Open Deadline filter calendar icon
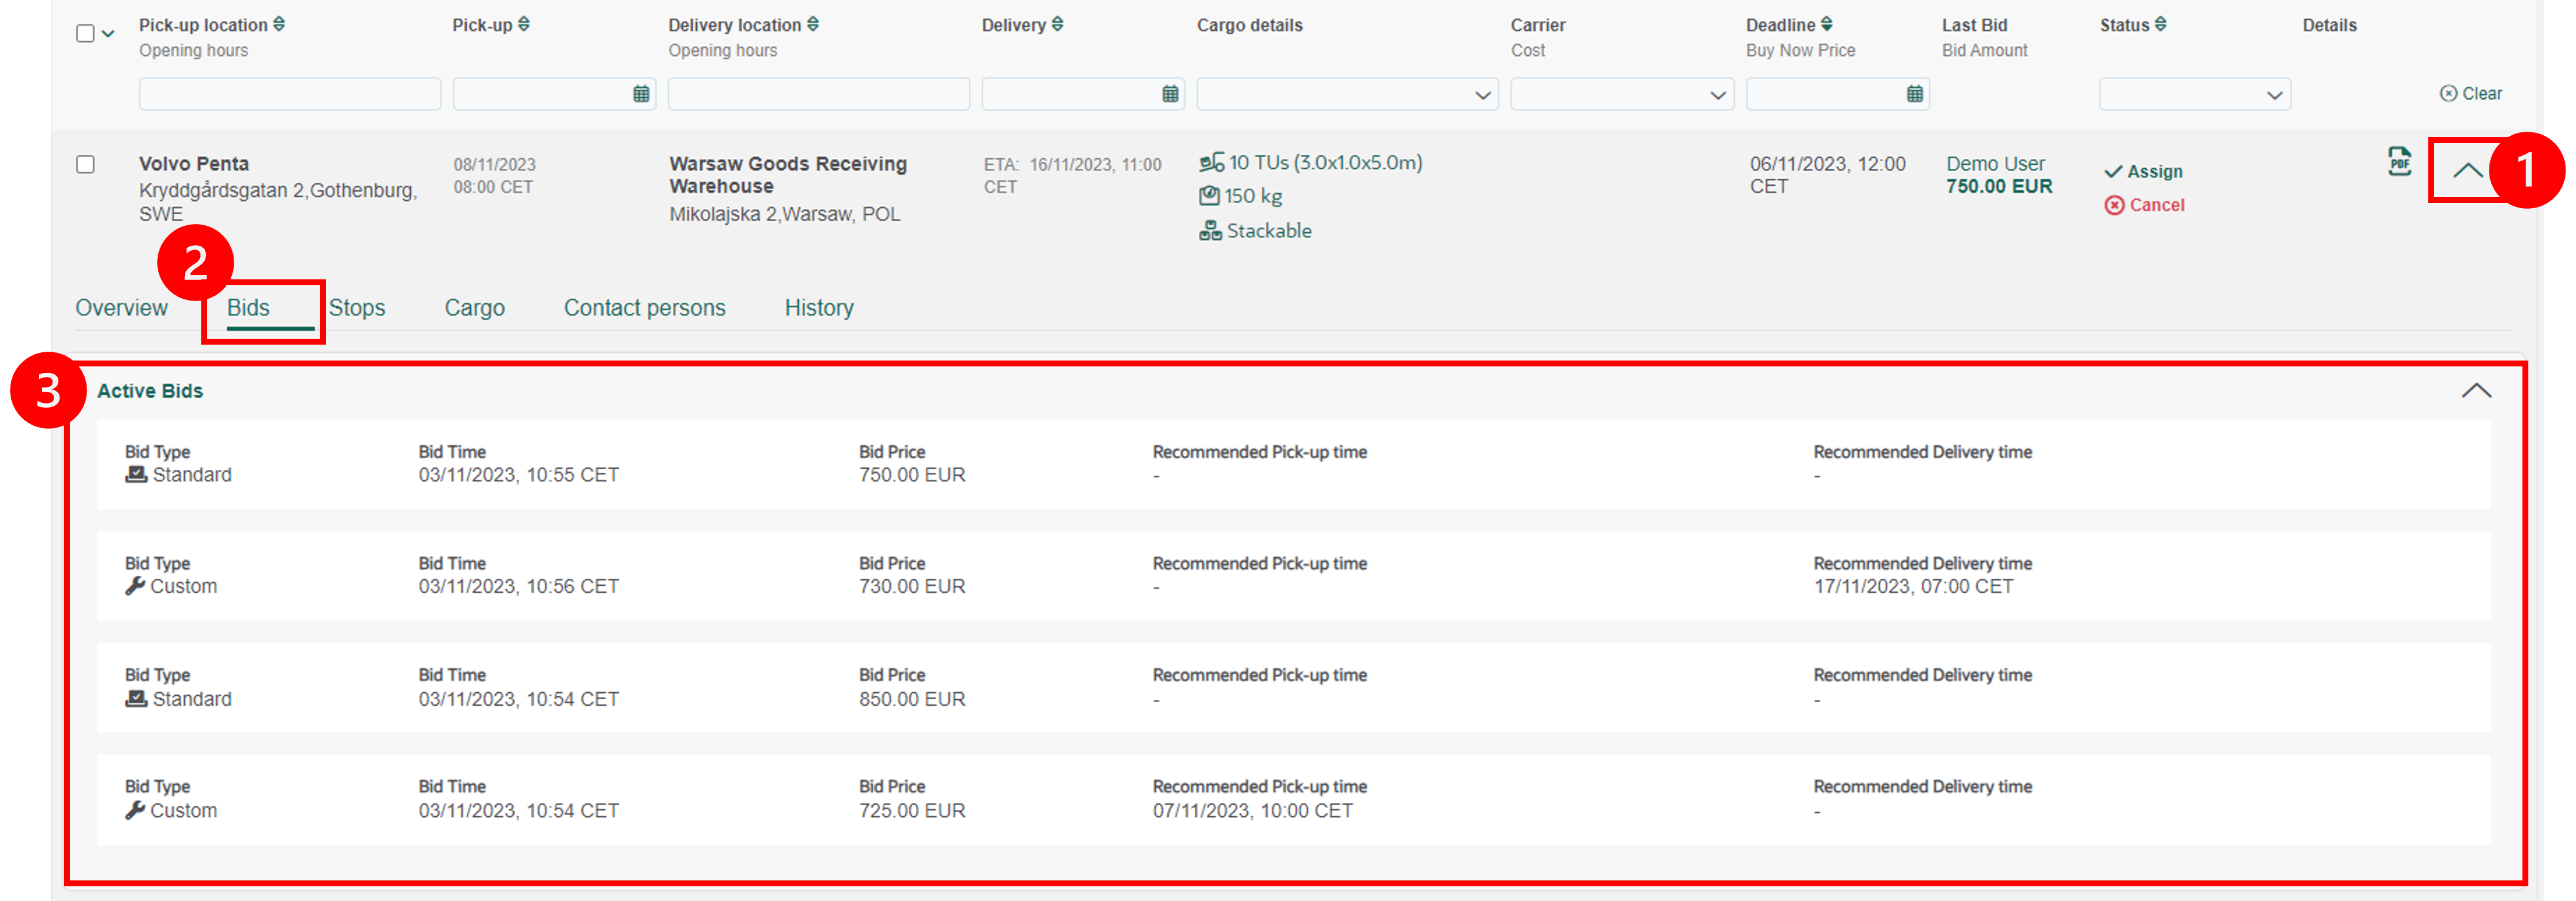This screenshot has width=2576, height=901. point(1914,94)
